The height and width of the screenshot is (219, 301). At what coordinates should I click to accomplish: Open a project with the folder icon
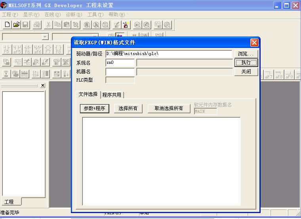16,25
